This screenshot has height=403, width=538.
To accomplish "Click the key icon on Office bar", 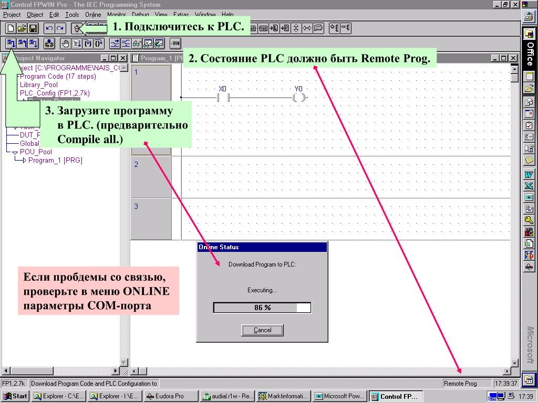I will pos(529,220).
